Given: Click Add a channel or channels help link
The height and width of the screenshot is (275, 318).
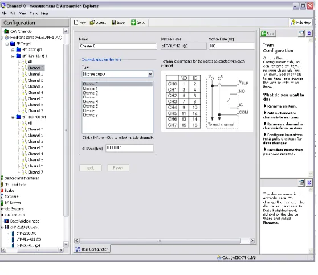Looking at the screenshot, I should (281, 115).
